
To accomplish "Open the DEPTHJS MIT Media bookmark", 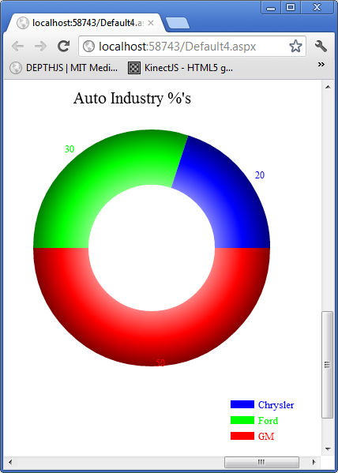I will [x=64, y=68].
